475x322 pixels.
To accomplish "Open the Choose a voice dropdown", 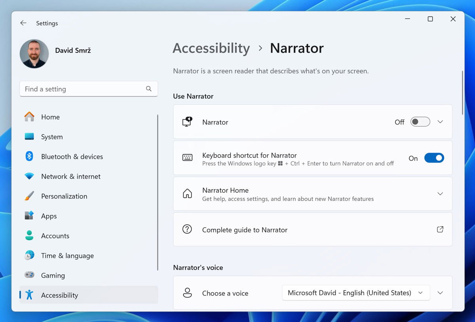I will coord(355,293).
